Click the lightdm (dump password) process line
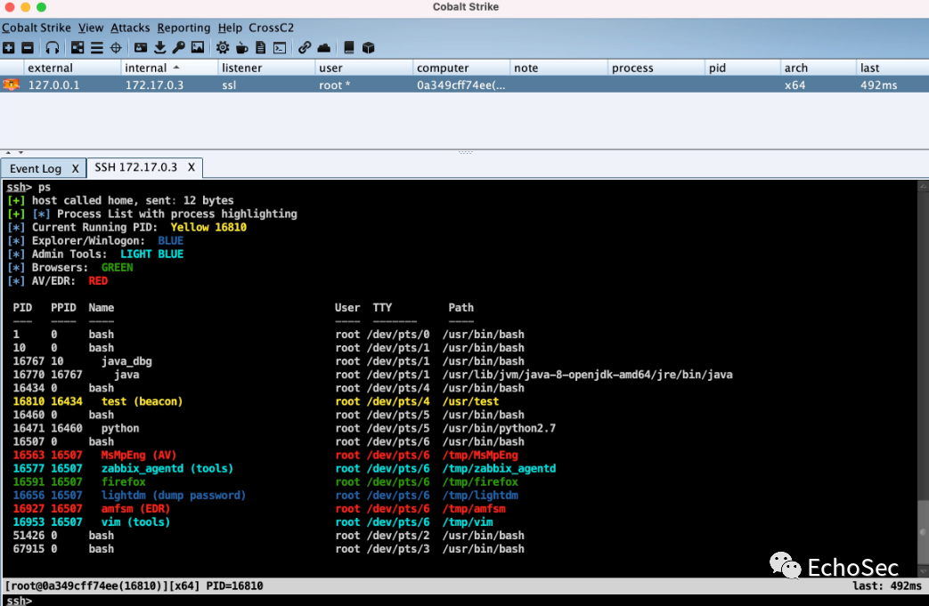The height and width of the screenshot is (606, 929). (265, 496)
